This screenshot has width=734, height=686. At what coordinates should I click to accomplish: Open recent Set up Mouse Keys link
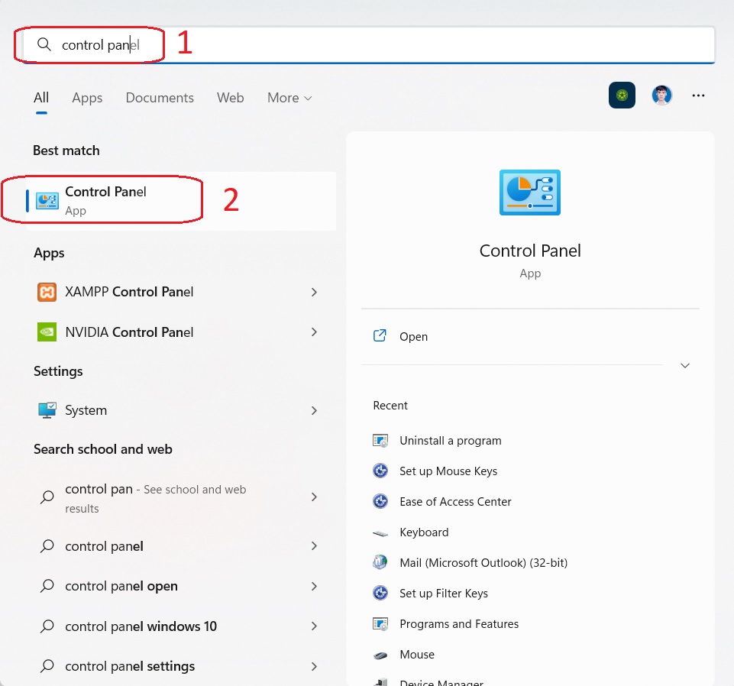coord(448,471)
